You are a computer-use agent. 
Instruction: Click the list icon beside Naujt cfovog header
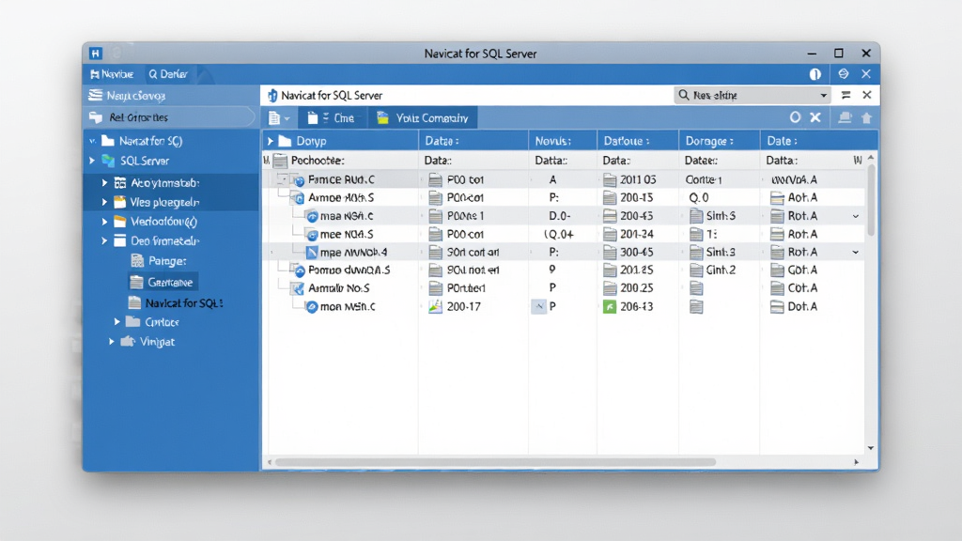click(x=95, y=95)
